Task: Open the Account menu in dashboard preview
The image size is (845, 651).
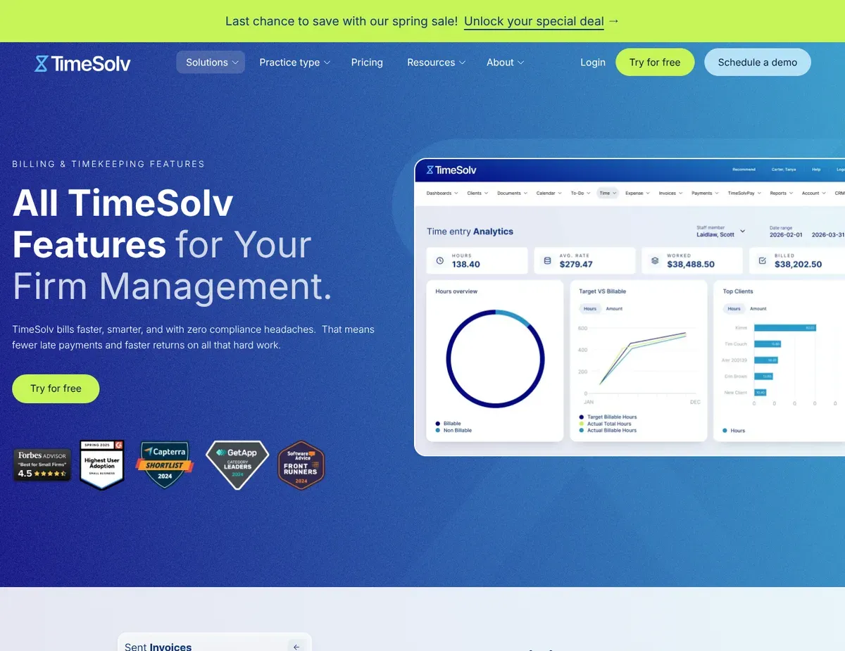Action: (x=814, y=193)
